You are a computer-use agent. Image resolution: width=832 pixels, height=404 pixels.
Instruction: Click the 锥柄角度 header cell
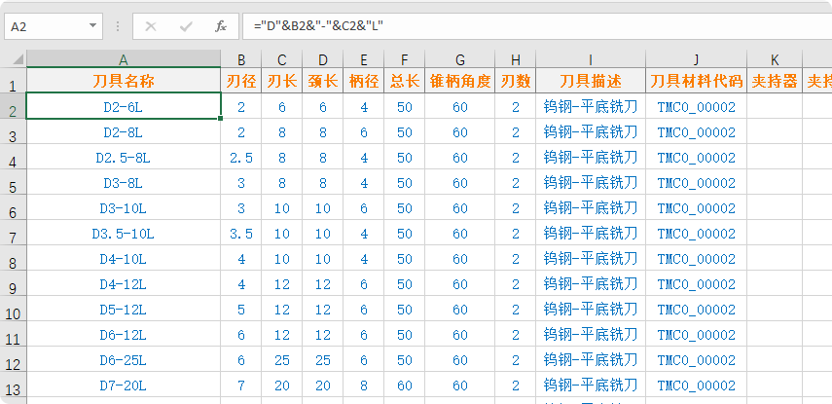[460, 81]
